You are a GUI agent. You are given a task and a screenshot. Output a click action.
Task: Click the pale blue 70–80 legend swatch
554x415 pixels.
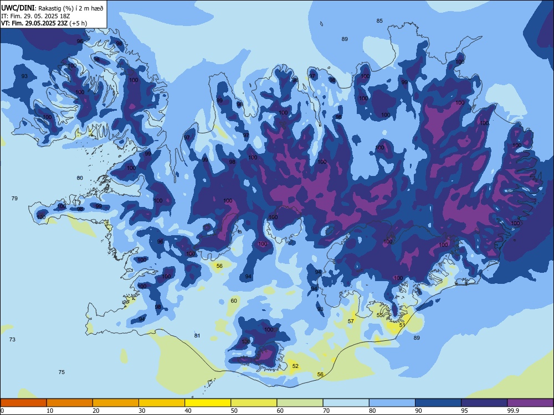pos(346,403)
